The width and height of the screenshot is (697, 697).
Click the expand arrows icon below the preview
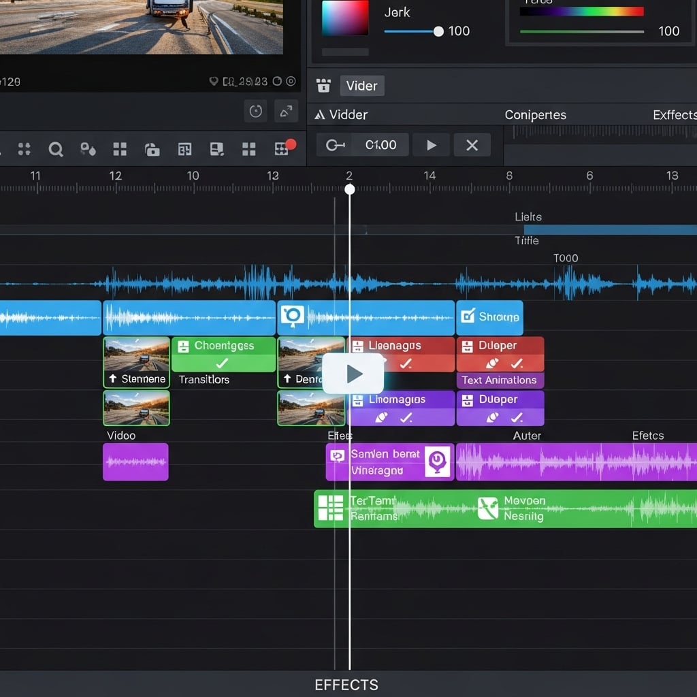point(286,111)
